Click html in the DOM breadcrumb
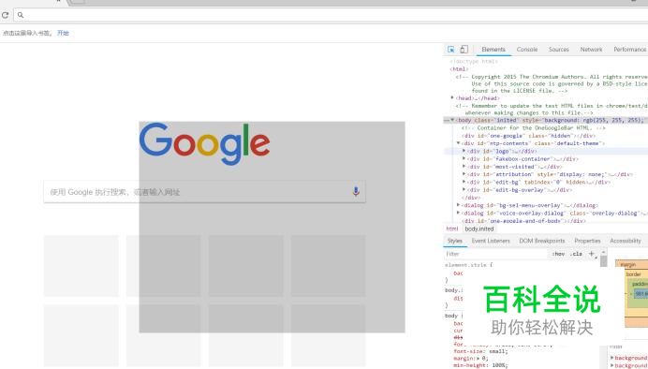The width and height of the screenshot is (648, 369). (452, 229)
